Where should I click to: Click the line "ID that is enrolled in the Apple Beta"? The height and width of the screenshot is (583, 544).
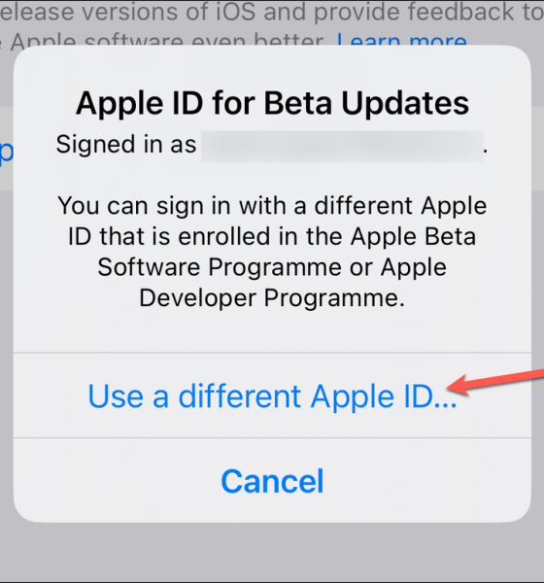[272, 236]
